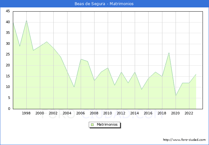209x145 pixels.
Task: Click the 25 y-axis label
Action: [x=8, y=54]
